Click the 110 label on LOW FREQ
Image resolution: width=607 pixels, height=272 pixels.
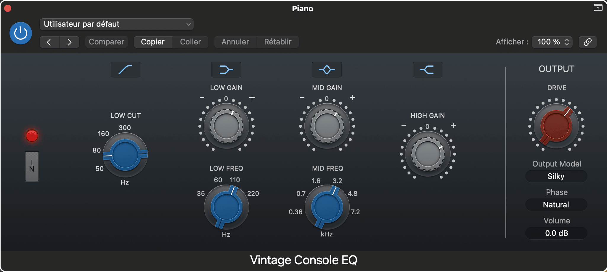click(x=235, y=180)
